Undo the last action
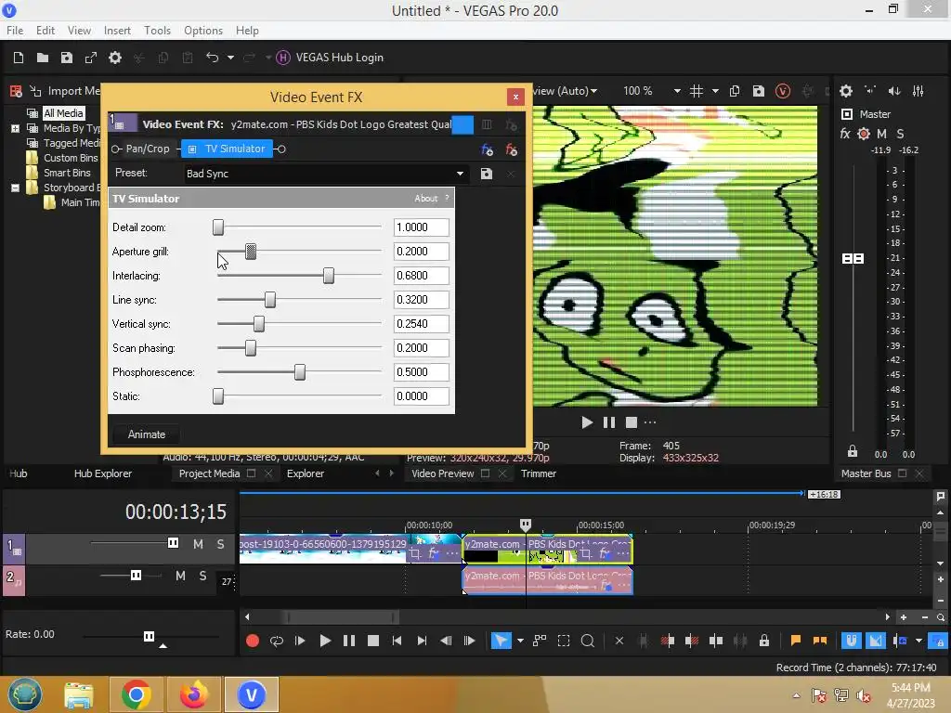The width and height of the screenshot is (951, 713). pos(212,58)
